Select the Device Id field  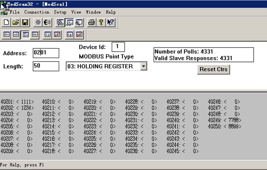click(118, 47)
